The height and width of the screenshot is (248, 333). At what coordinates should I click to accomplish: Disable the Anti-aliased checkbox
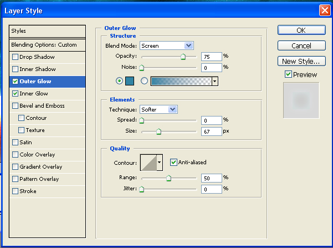(173, 162)
